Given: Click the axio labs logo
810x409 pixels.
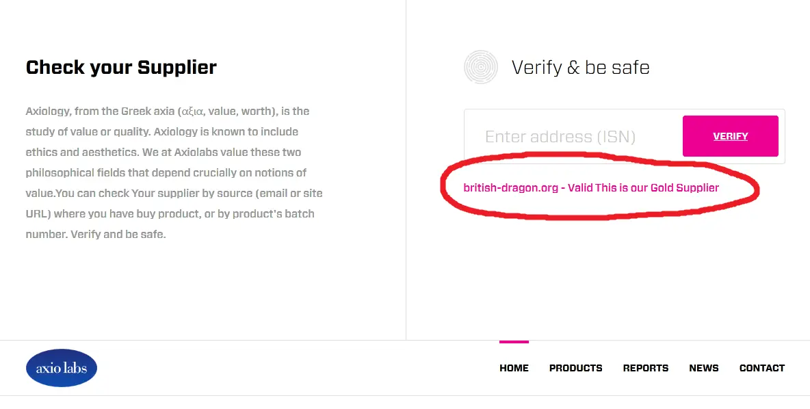Looking at the screenshot, I should point(62,368).
